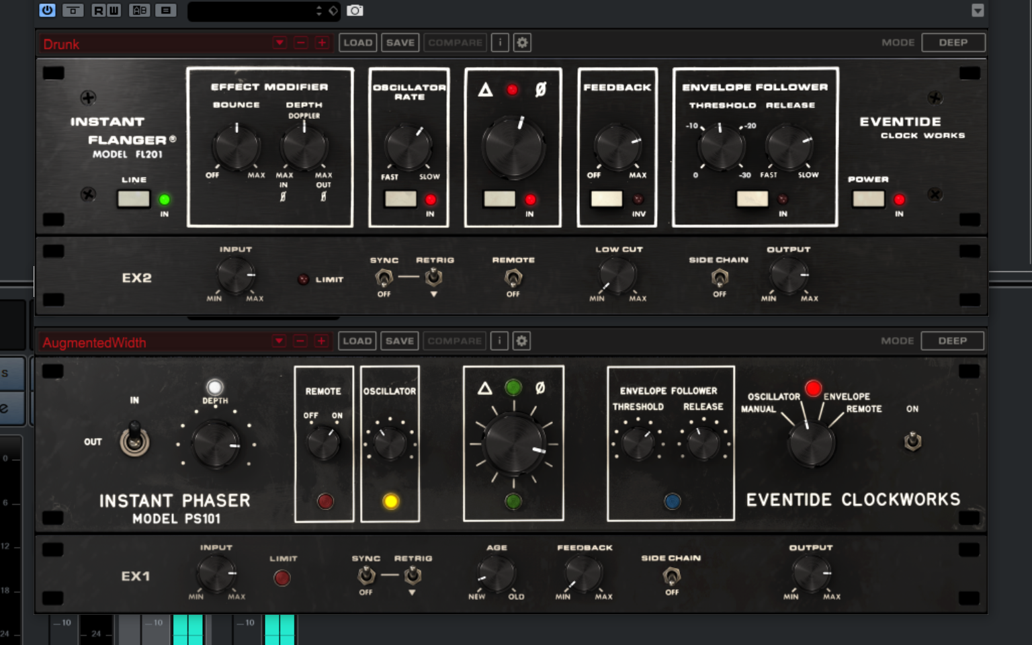Click the phaser Manual large center knob
The image size is (1032, 645).
(x=514, y=443)
